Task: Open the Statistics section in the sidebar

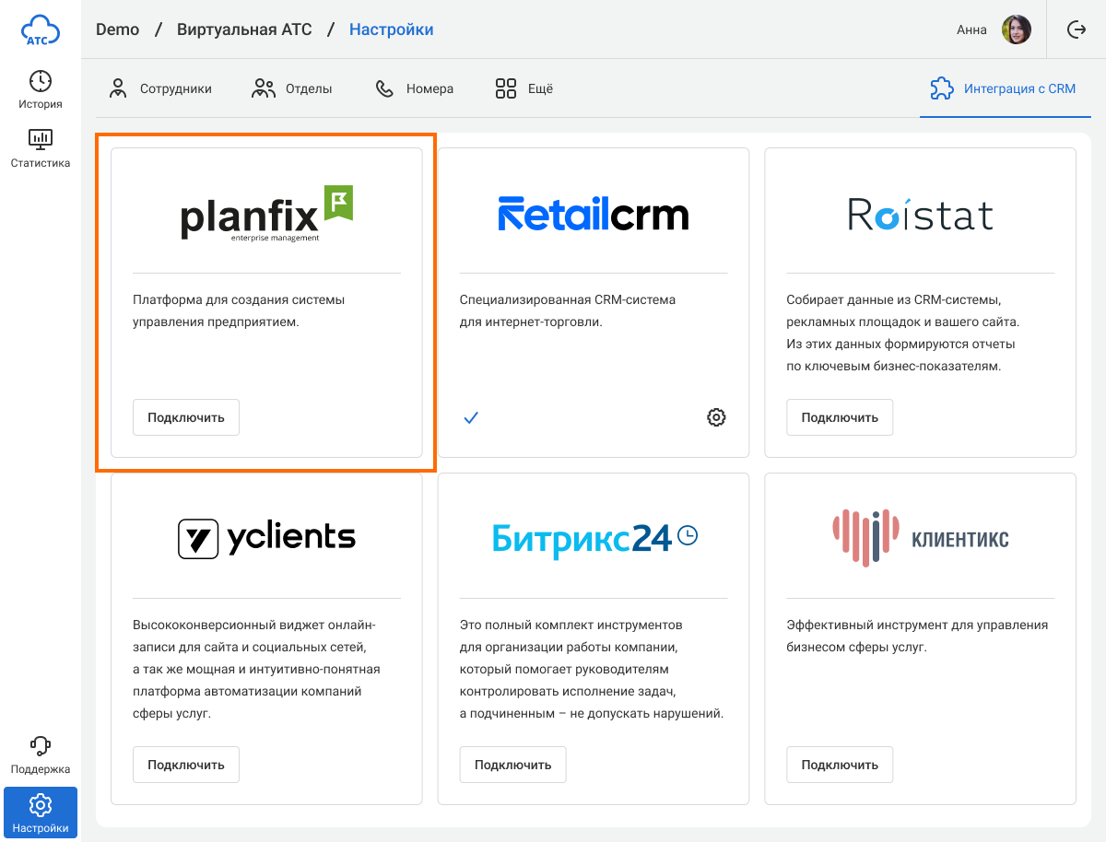Action: click(40, 148)
